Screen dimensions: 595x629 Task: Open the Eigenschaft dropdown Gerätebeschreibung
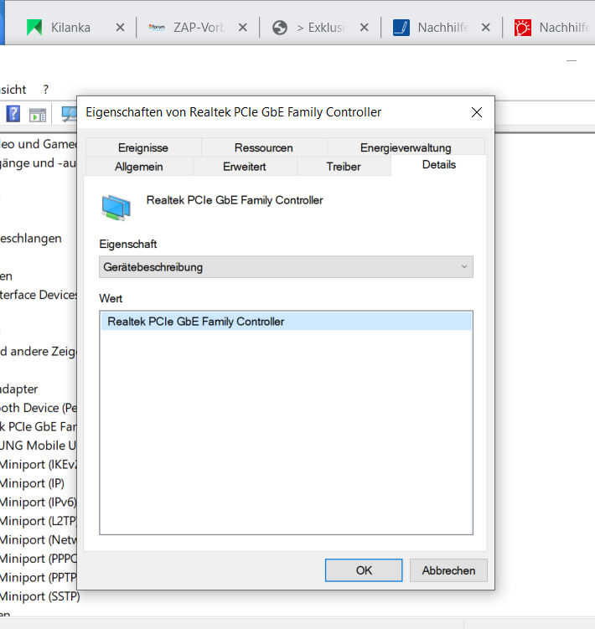286,267
